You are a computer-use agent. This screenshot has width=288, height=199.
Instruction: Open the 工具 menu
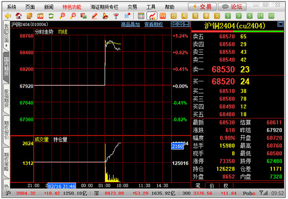pyautogui.click(x=151, y=7)
